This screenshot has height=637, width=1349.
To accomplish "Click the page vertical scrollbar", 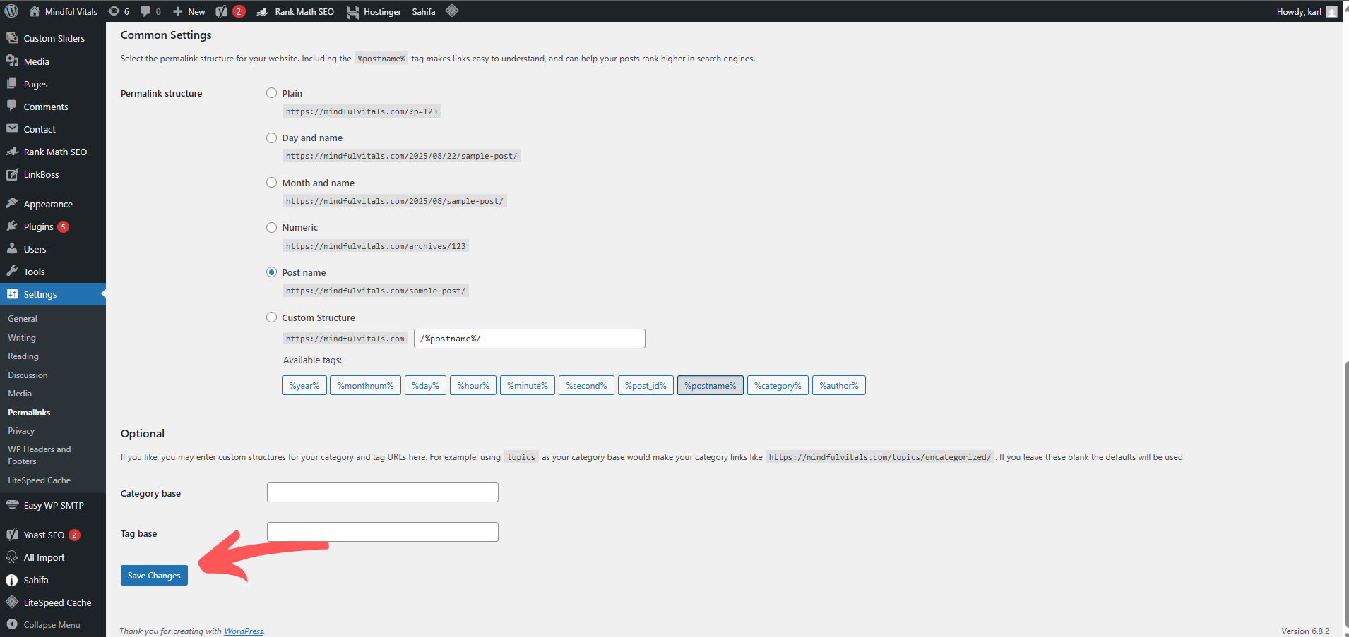I will [x=1345, y=494].
